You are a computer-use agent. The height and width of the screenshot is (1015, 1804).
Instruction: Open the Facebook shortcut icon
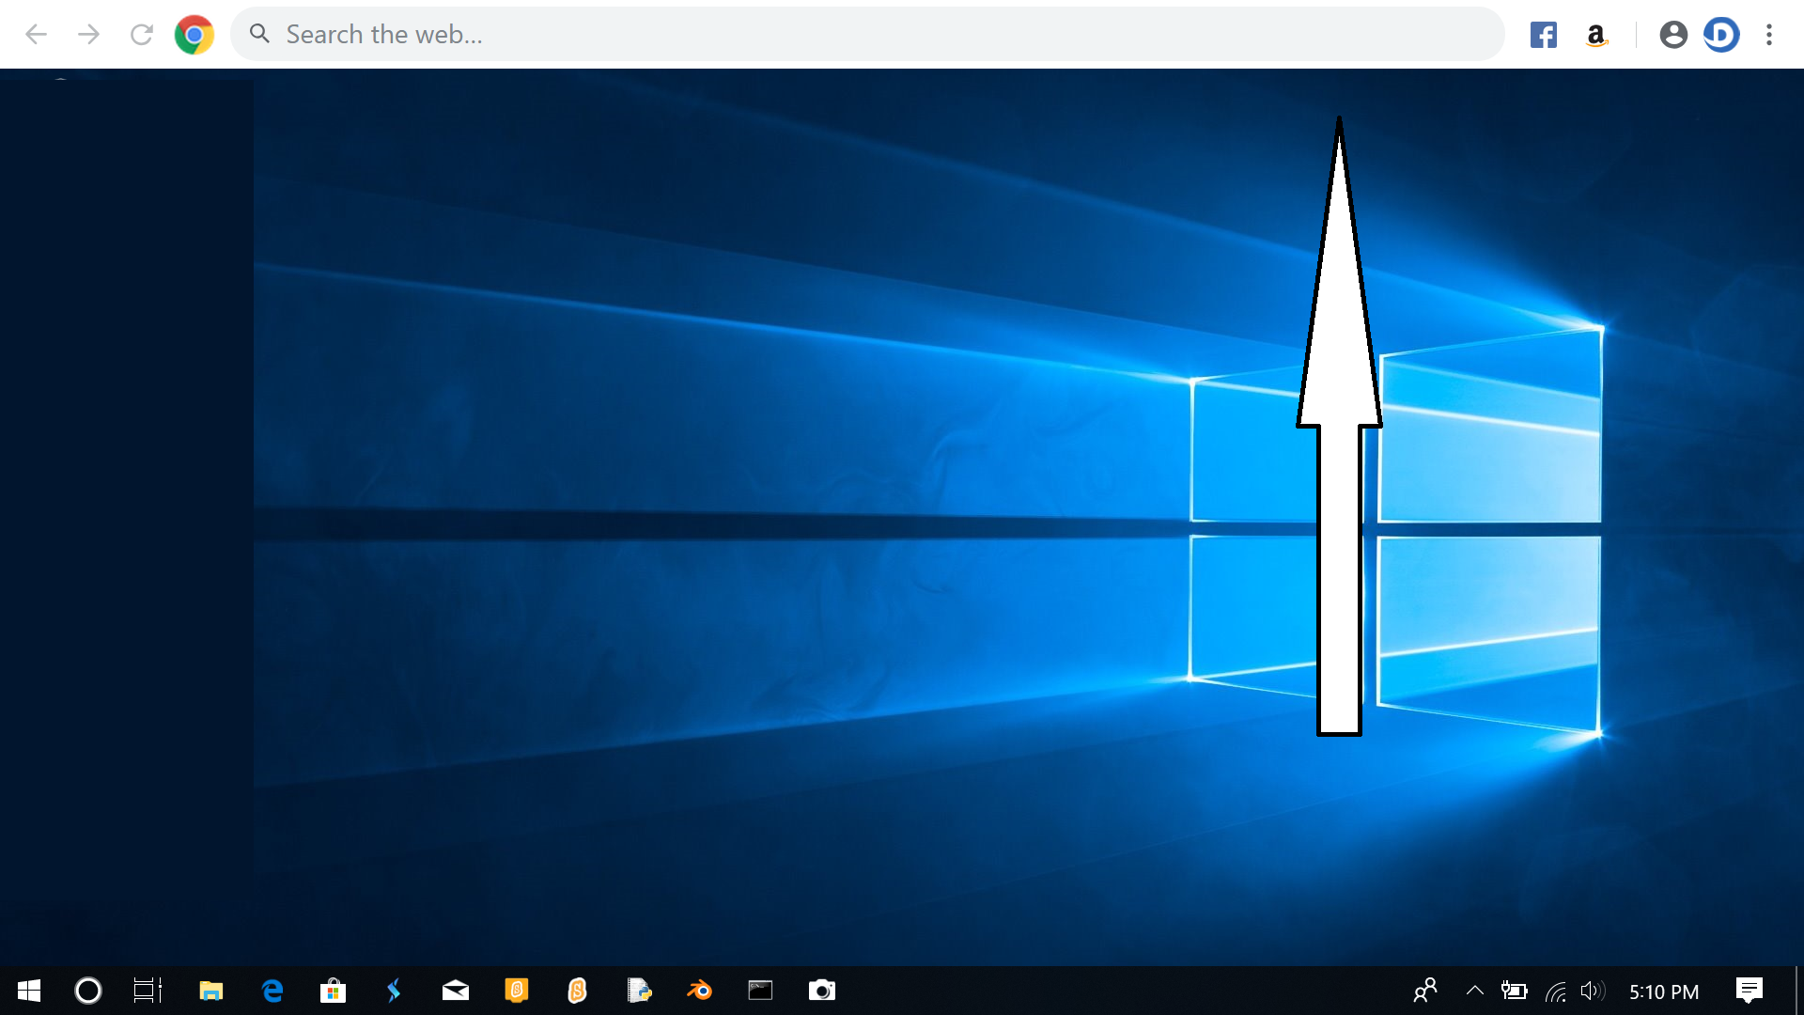click(x=1543, y=35)
